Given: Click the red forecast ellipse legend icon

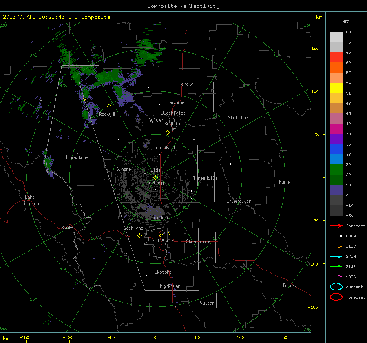Looking at the screenshot, I should 336,297.
